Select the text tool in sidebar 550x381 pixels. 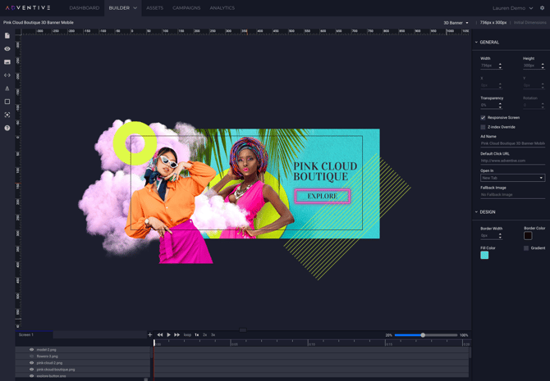tap(7, 88)
